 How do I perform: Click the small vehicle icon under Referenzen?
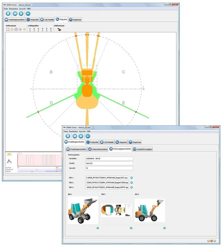(x=59, y=29)
